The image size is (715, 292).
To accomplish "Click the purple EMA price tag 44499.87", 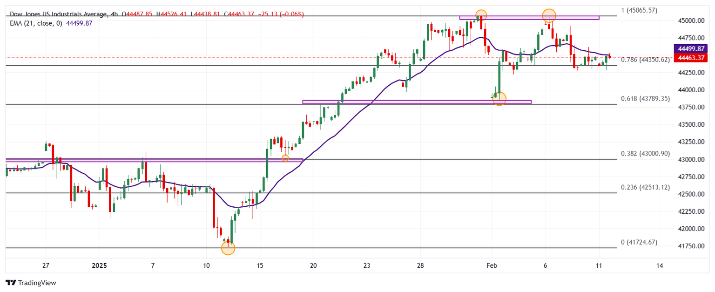I will tap(693, 49).
